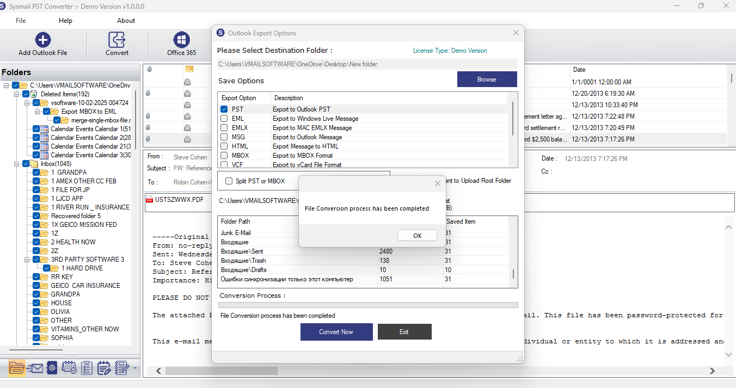
Task: Click the Folder Path column header
Action: click(297, 221)
